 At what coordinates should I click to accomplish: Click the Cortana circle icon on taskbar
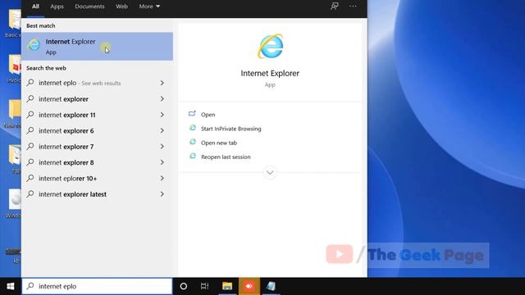point(184,286)
